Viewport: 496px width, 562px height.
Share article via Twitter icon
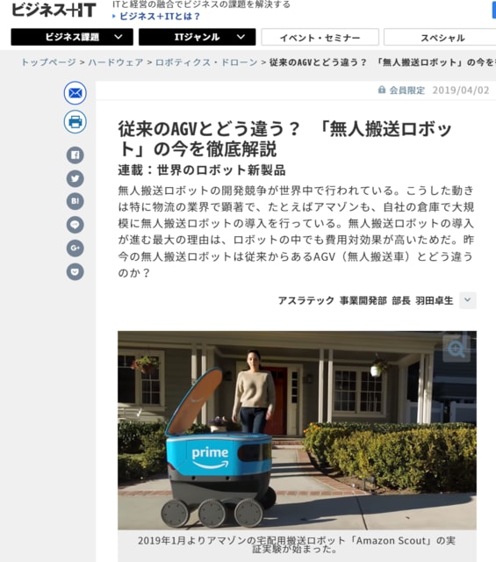[x=75, y=178]
